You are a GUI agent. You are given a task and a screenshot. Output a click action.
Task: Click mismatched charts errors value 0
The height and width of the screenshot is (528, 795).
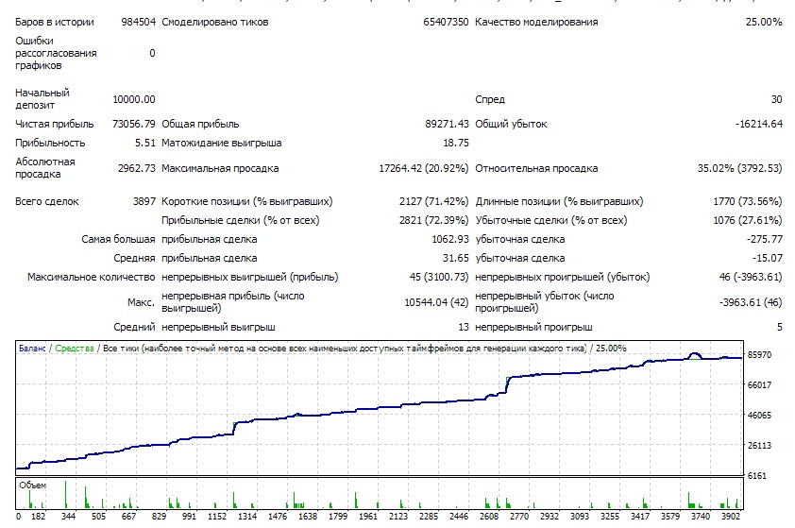click(152, 53)
